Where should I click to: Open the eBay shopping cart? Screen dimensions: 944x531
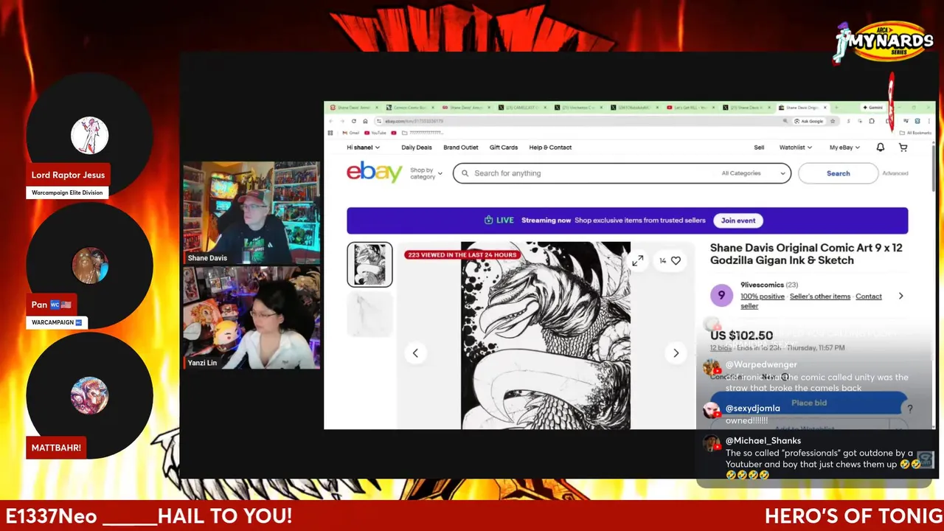pos(903,147)
